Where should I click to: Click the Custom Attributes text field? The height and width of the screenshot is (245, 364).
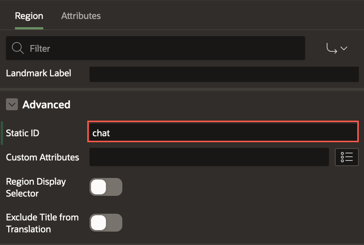[x=209, y=157]
